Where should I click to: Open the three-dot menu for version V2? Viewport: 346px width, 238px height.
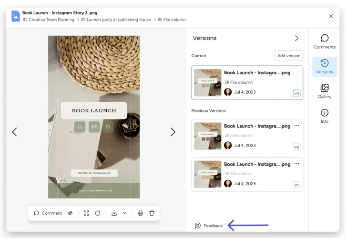click(x=297, y=126)
